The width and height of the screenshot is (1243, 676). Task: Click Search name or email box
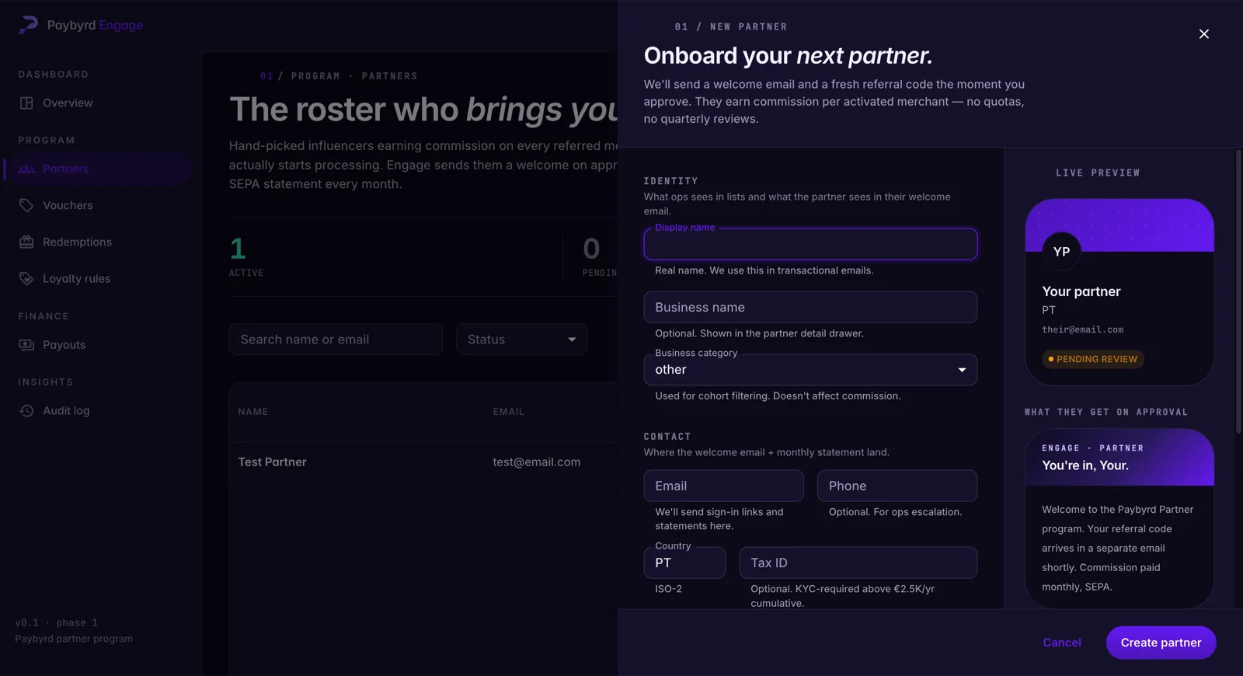(x=336, y=340)
